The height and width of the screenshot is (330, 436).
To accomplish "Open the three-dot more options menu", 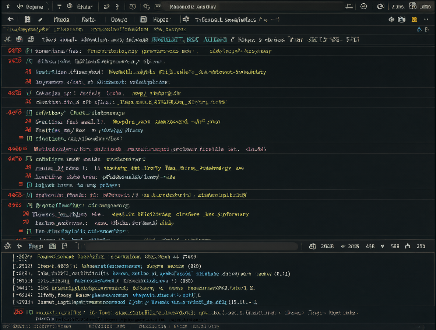I will click(426, 19).
